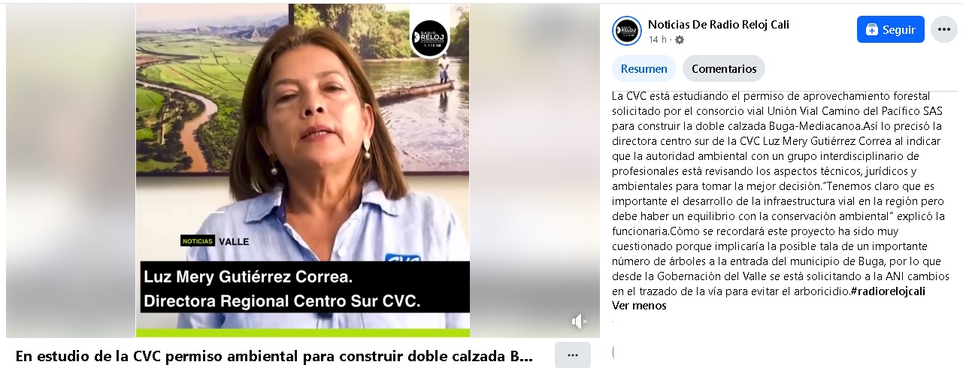The image size is (963, 368).
Task: Click the partial round avatar below description
Action: tap(615, 351)
